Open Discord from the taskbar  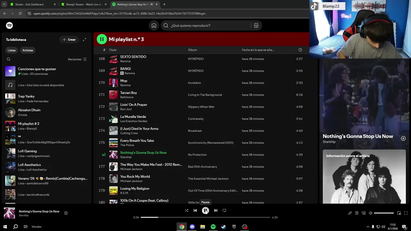pyautogui.click(x=192, y=227)
